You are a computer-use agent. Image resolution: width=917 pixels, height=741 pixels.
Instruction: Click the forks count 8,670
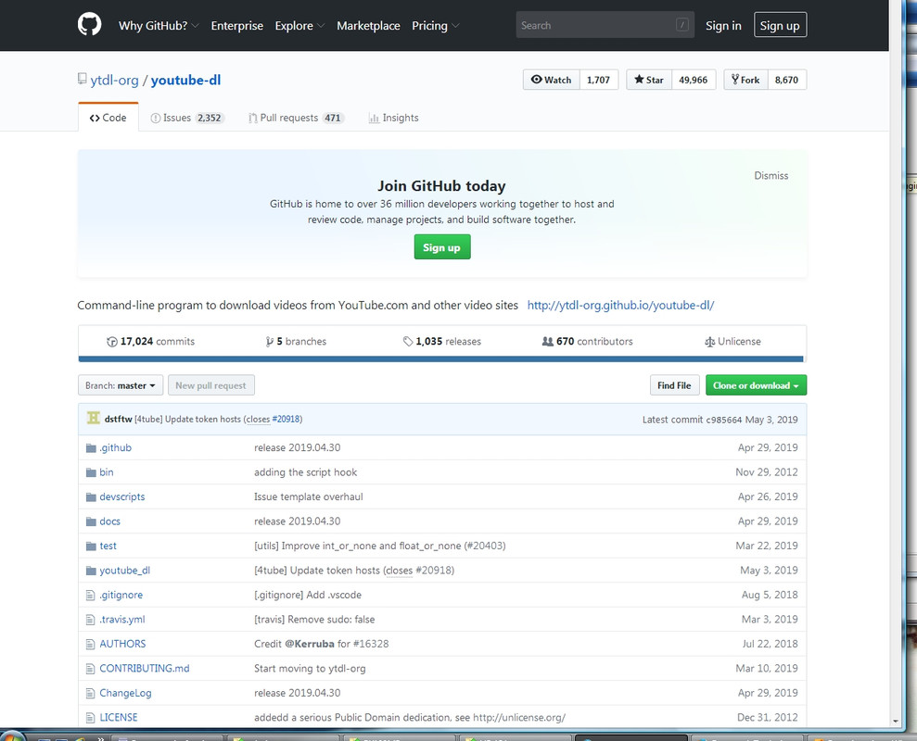coord(786,80)
